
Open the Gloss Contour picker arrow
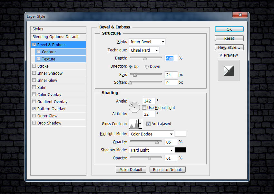(140, 124)
